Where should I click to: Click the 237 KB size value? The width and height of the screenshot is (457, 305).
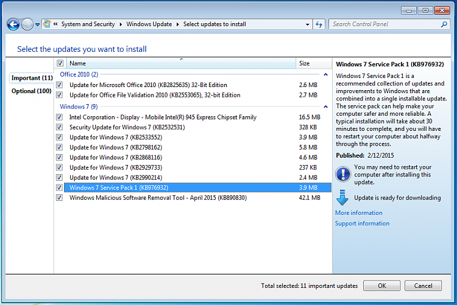pos(308,167)
